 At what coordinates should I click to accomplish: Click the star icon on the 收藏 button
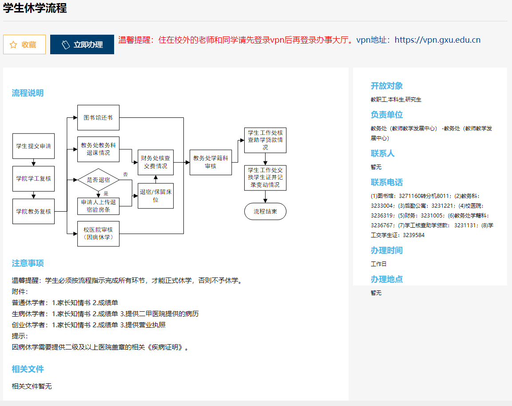click(x=13, y=44)
